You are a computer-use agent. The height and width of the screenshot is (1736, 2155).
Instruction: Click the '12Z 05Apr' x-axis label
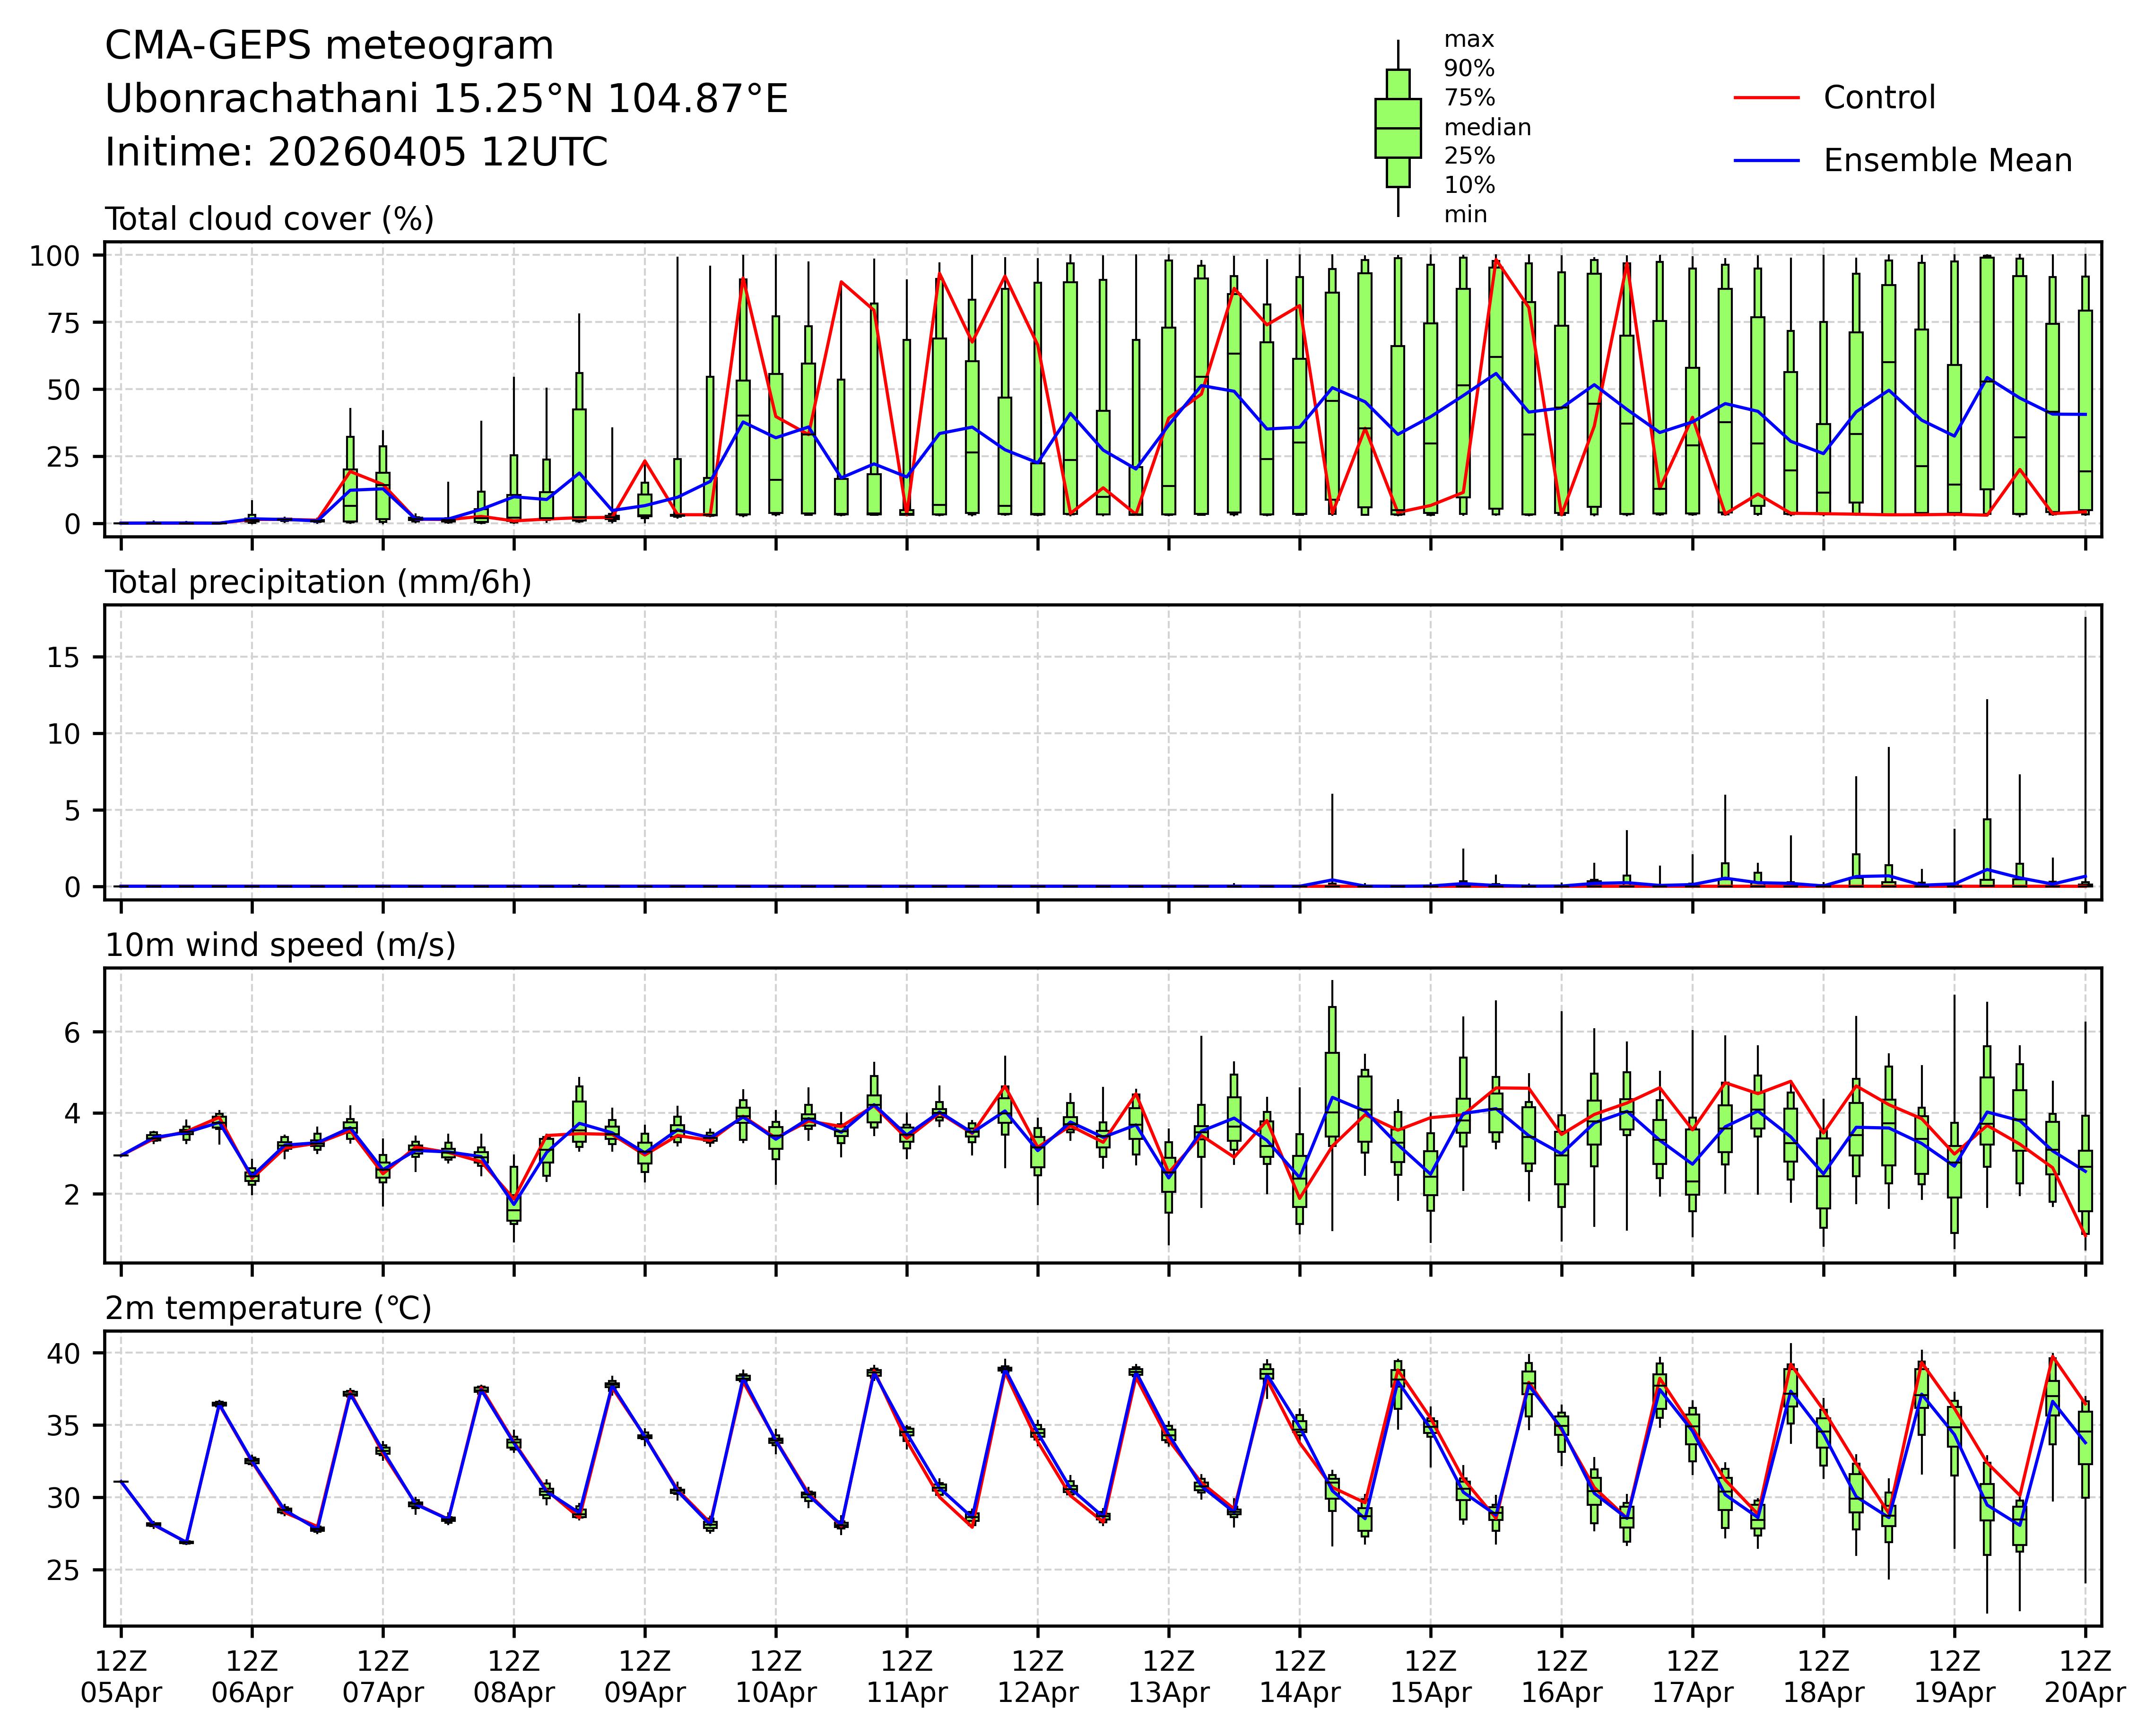(x=121, y=1677)
